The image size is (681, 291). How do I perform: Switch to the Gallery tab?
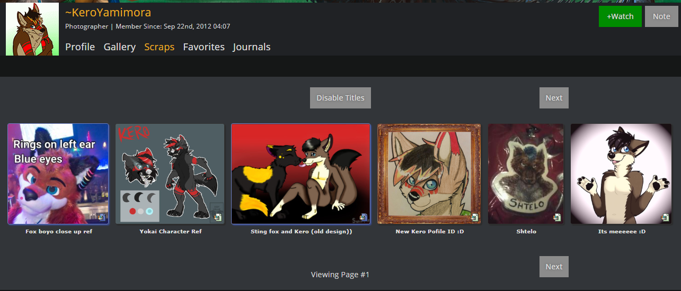120,47
